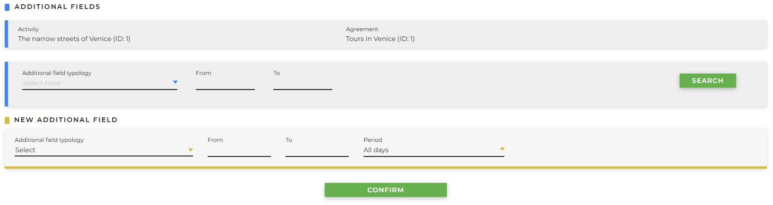Click the From field under New Additional Field
Image resolution: width=773 pixels, height=205 pixels.
tap(239, 151)
